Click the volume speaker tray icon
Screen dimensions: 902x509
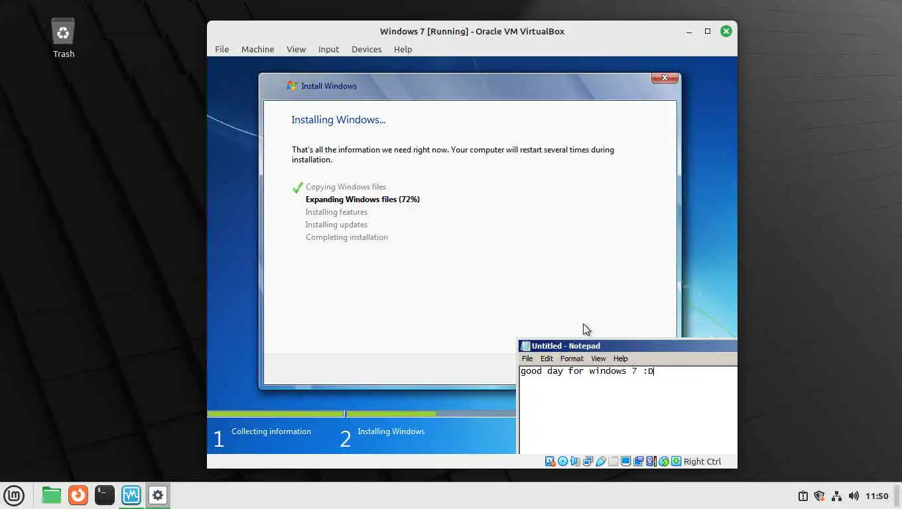854,496
